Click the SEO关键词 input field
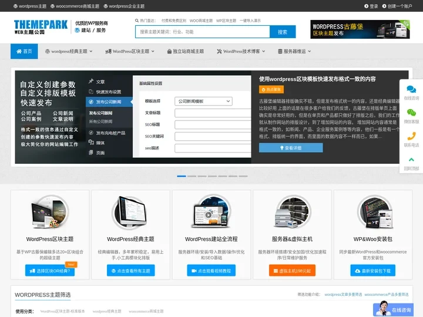This screenshot has height=317, width=423. click(x=213, y=136)
